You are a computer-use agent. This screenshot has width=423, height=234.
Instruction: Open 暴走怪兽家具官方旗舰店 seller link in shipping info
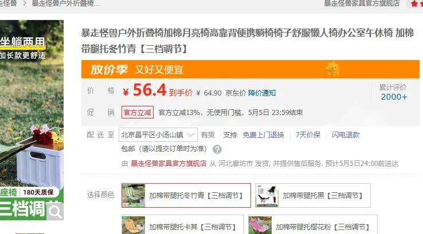pos(169,164)
